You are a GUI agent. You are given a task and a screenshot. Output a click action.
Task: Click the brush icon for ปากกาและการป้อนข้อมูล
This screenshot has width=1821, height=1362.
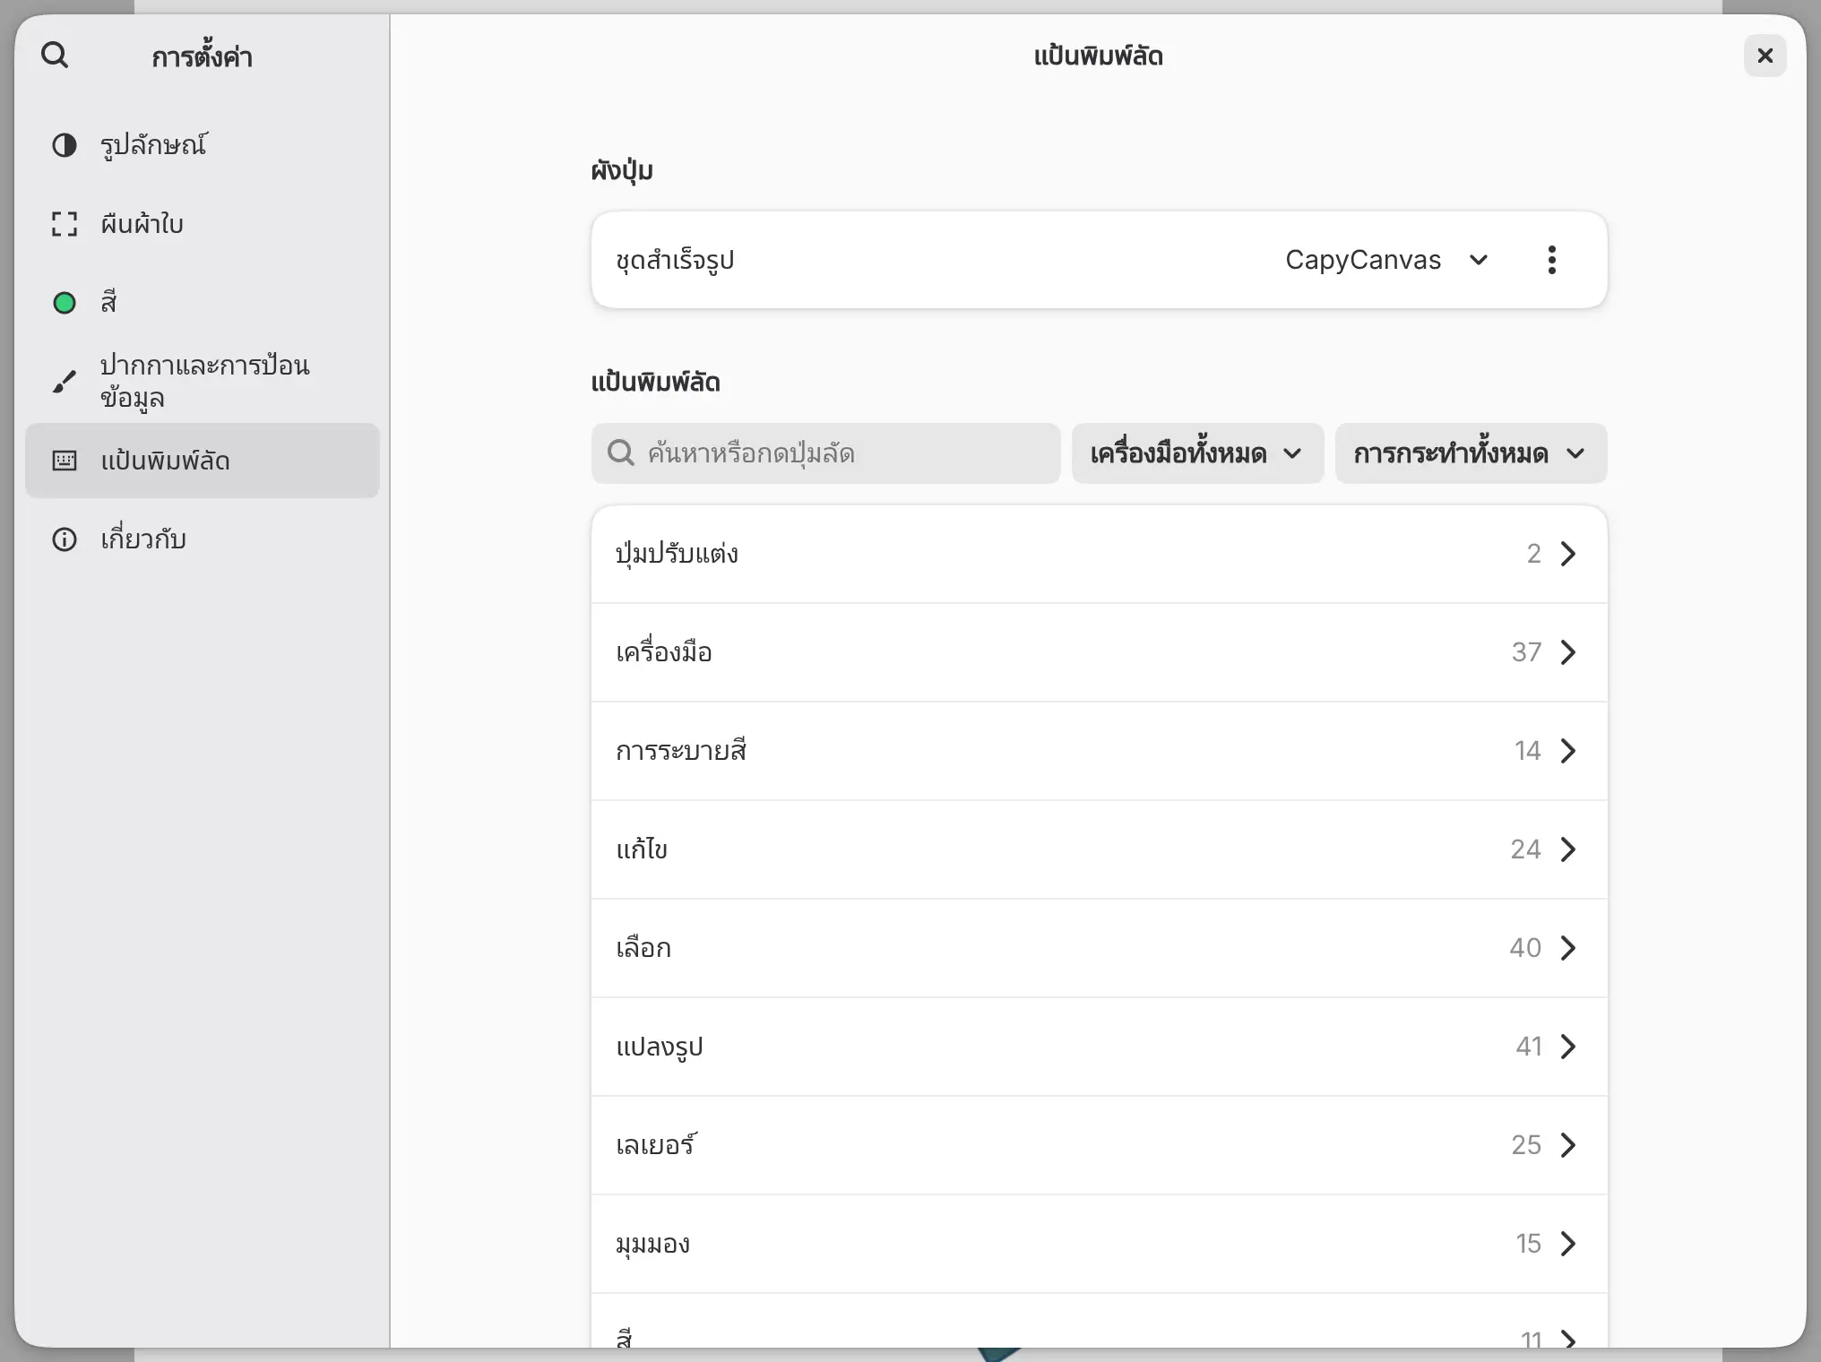click(65, 382)
